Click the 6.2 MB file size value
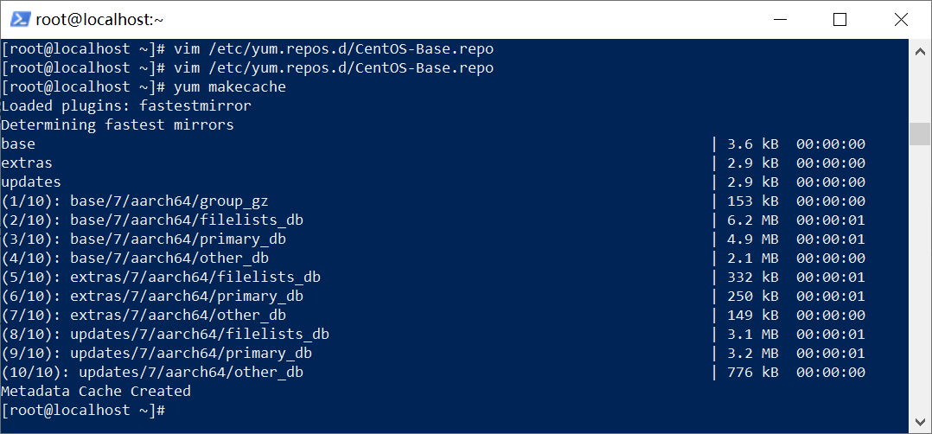The image size is (932, 434). [x=753, y=220]
